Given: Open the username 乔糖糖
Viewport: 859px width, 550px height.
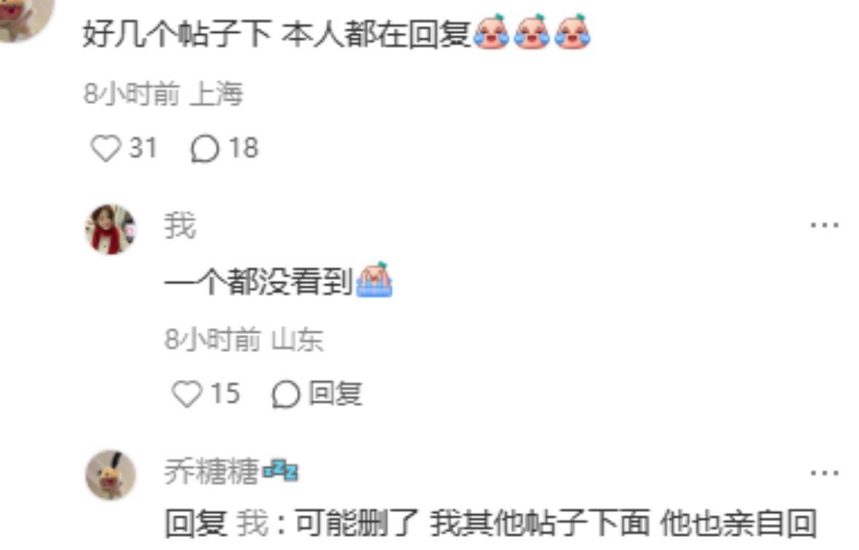Looking at the screenshot, I should coord(212,471).
